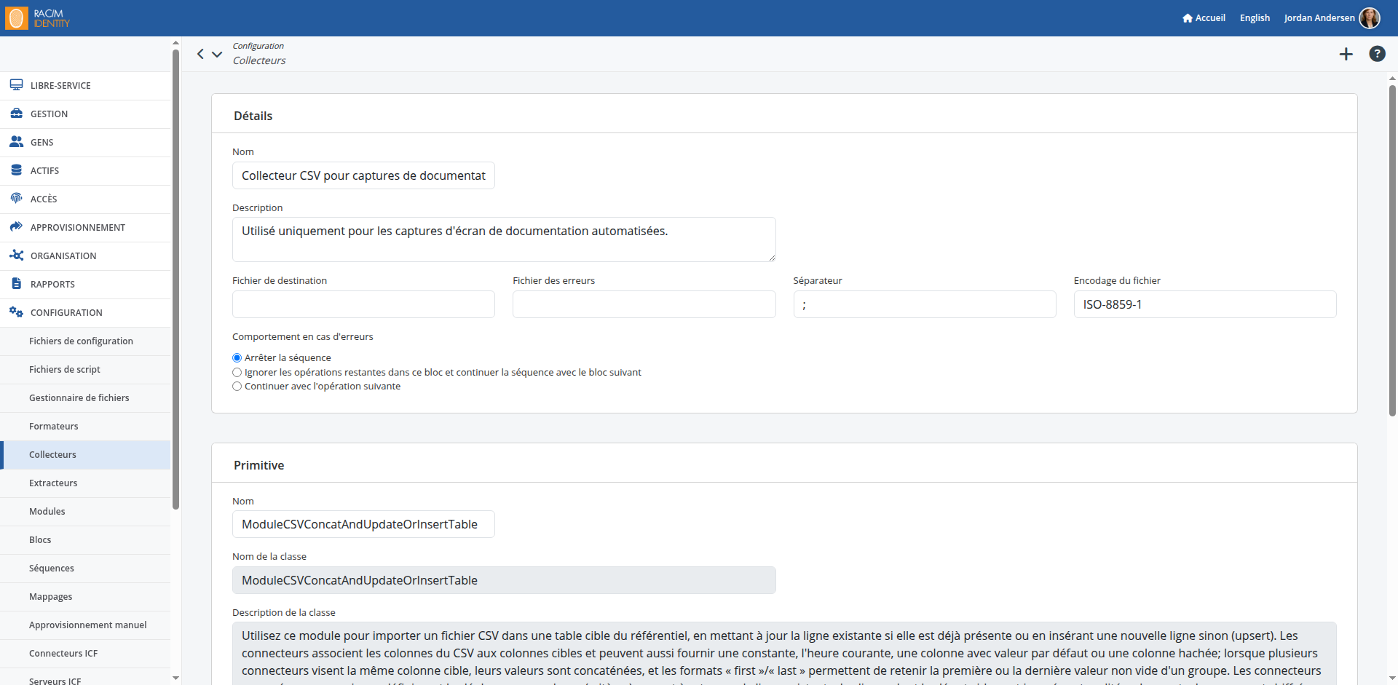Select Ignorer les opérations restantes radio
Viewport: 1398px width, 685px height.
237,373
